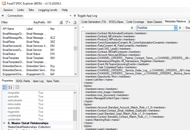Open the Session menu
This screenshot has height=130, width=190.
8,10
